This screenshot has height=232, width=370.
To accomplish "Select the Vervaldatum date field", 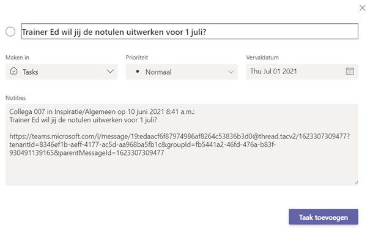I will (x=302, y=72).
